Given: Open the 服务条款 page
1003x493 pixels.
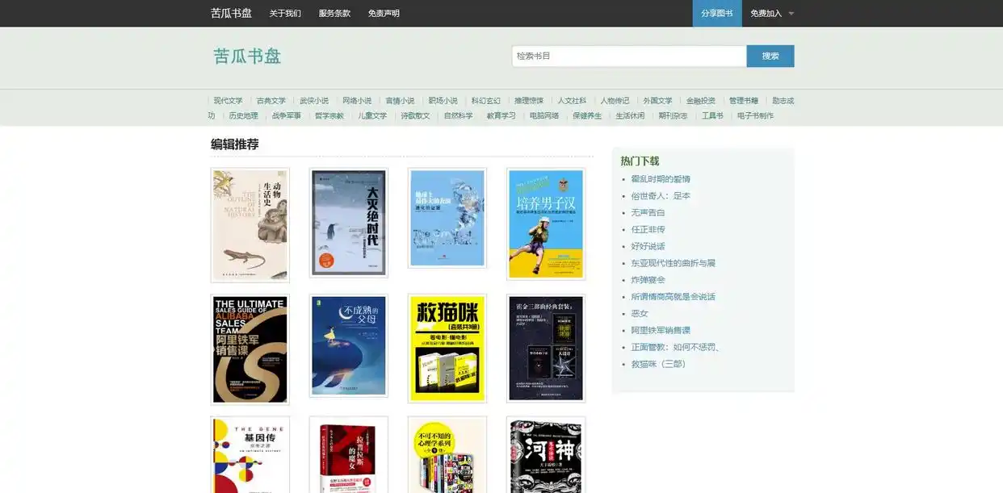Looking at the screenshot, I should [x=334, y=13].
